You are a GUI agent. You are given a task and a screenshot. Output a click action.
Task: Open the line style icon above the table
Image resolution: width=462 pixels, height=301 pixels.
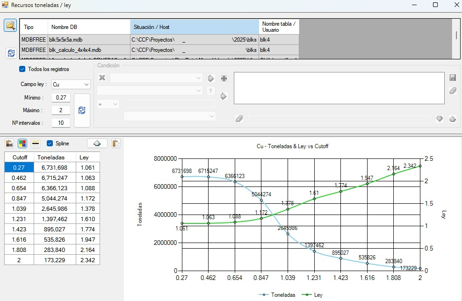click(x=36, y=143)
